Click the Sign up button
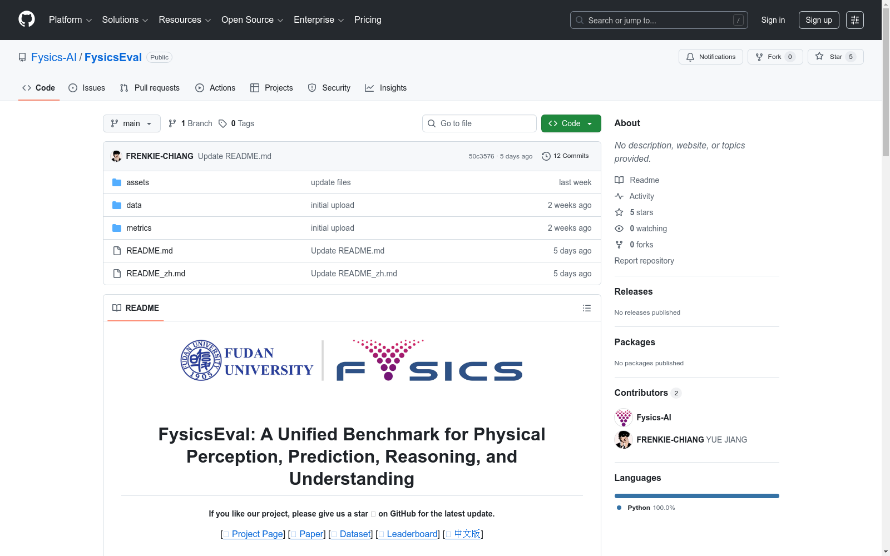Viewport: 890px width, 556px height. [x=819, y=20]
